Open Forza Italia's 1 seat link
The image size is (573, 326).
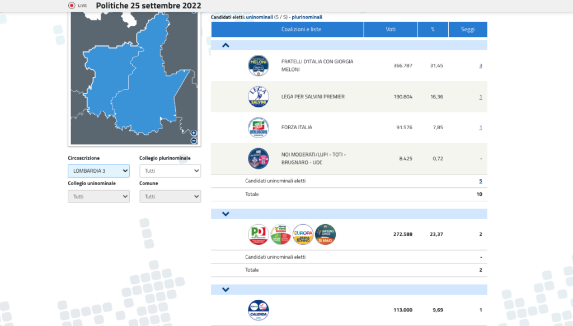tap(481, 127)
